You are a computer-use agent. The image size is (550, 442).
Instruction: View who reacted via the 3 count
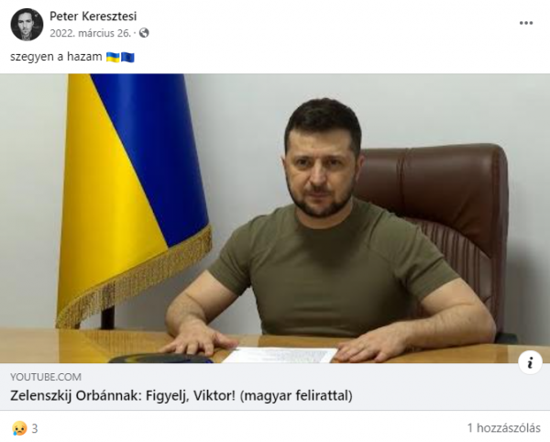pyautogui.click(x=35, y=428)
